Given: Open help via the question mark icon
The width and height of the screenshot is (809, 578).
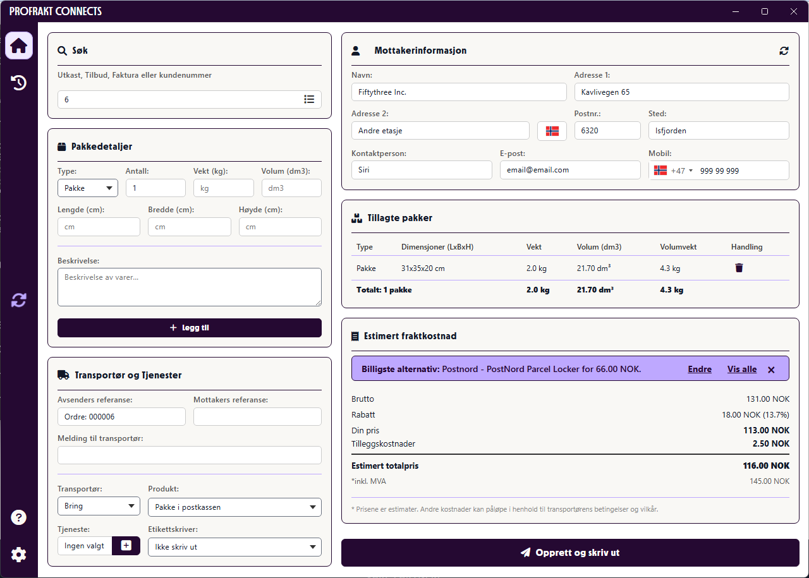Looking at the screenshot, I should 18,517.
